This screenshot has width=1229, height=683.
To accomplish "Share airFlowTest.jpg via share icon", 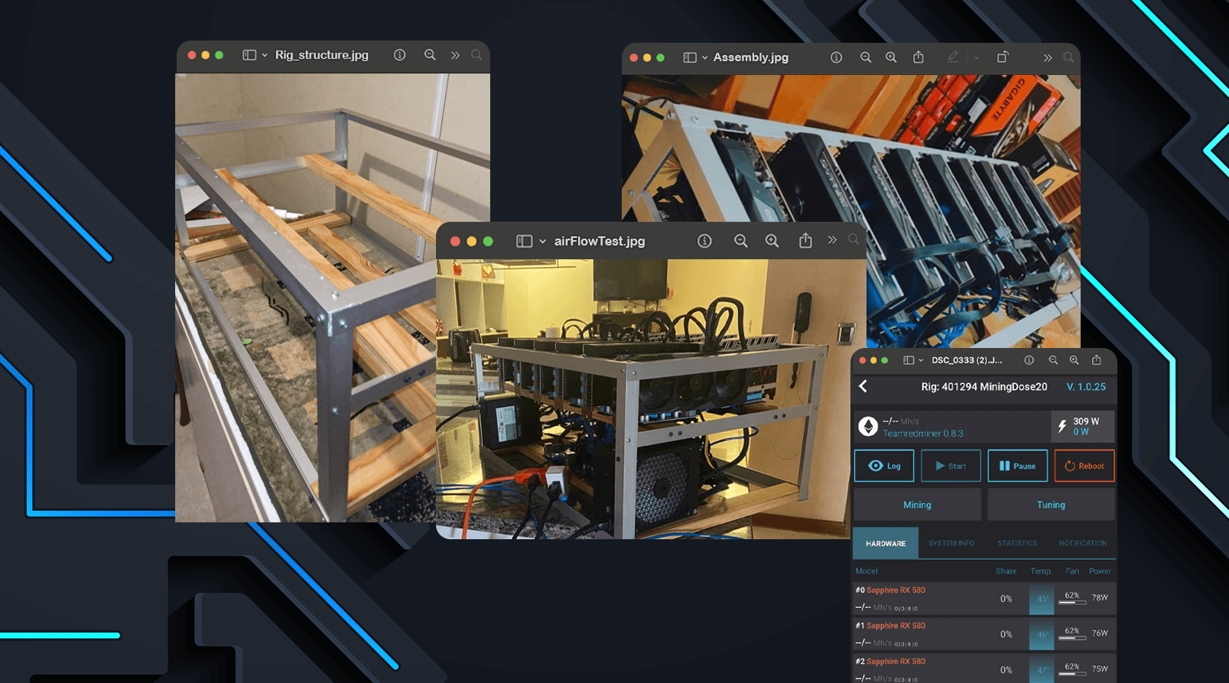I will point(805,240).
